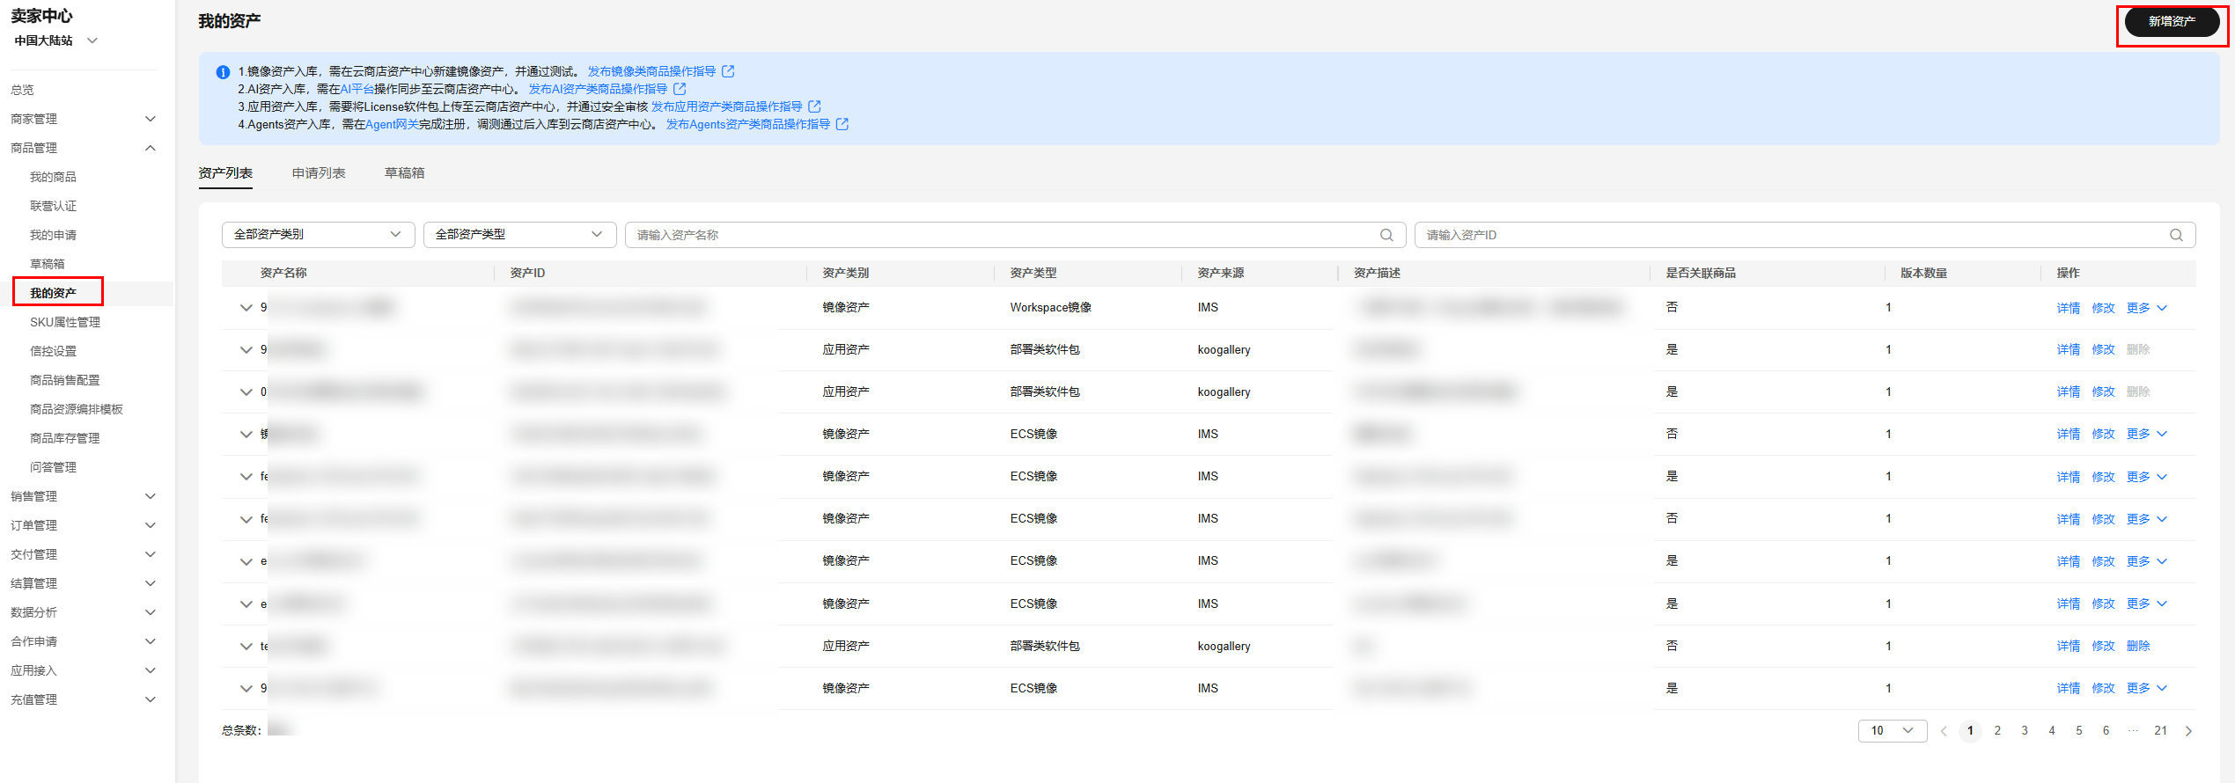2235x783 pixels.
Task: Click the 新增资产 button
Action: (x=2172, y=22)
